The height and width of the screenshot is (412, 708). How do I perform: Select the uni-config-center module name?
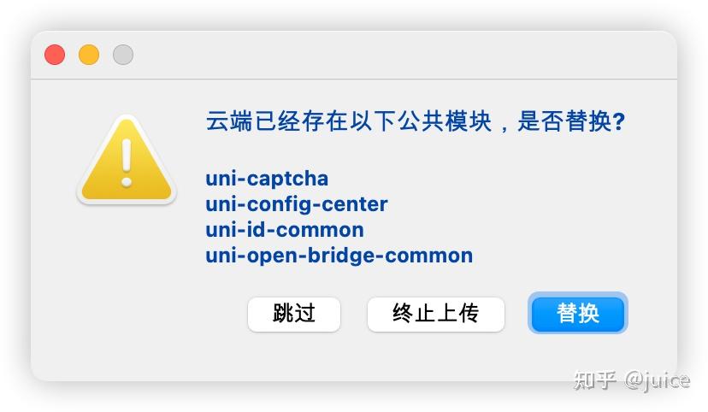coord(297,204)
